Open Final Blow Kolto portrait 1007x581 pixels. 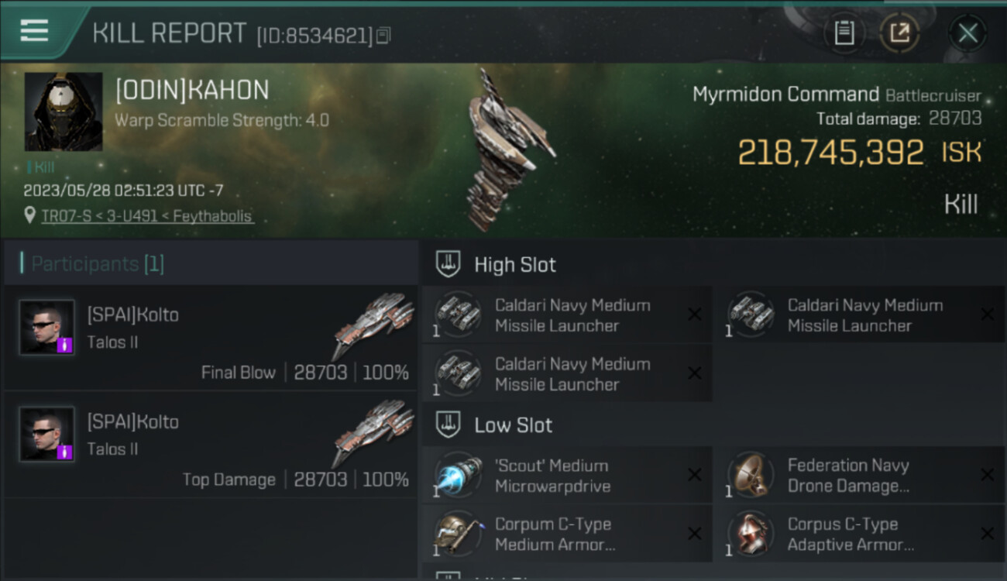pyautogui.click(x=47, y=327)
